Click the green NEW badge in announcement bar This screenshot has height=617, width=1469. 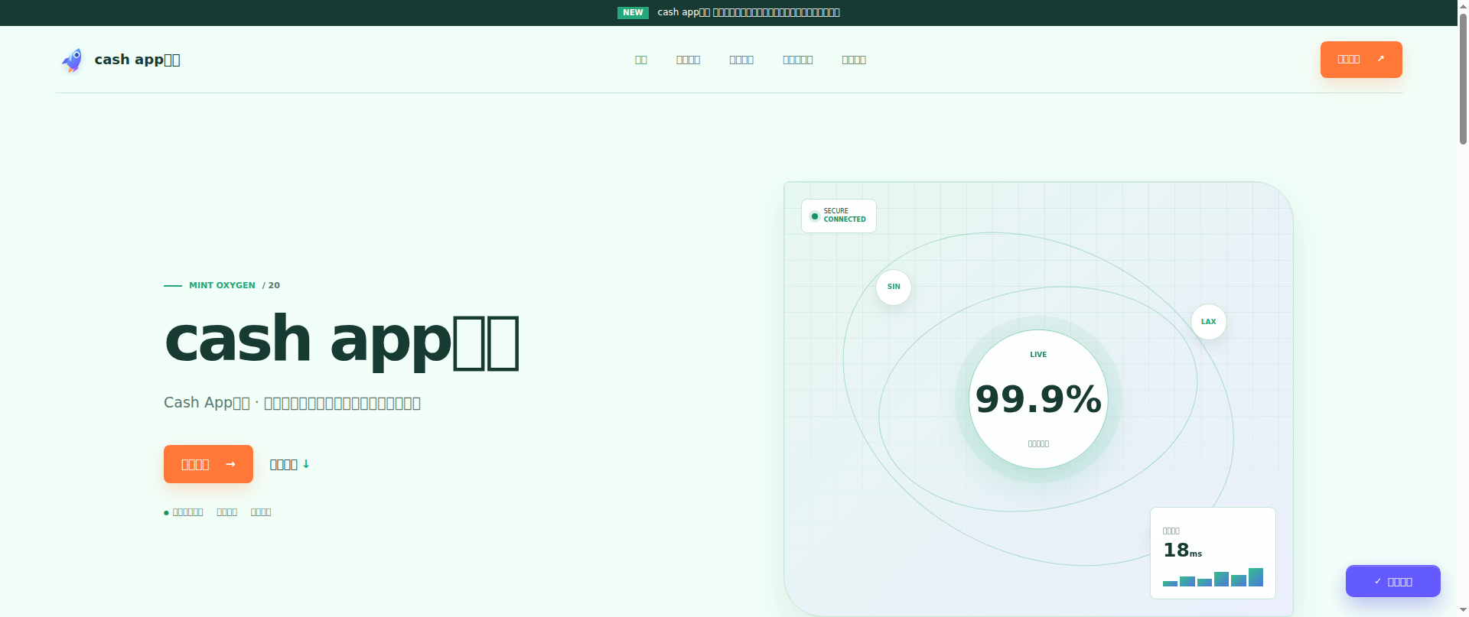click(633, 12)
